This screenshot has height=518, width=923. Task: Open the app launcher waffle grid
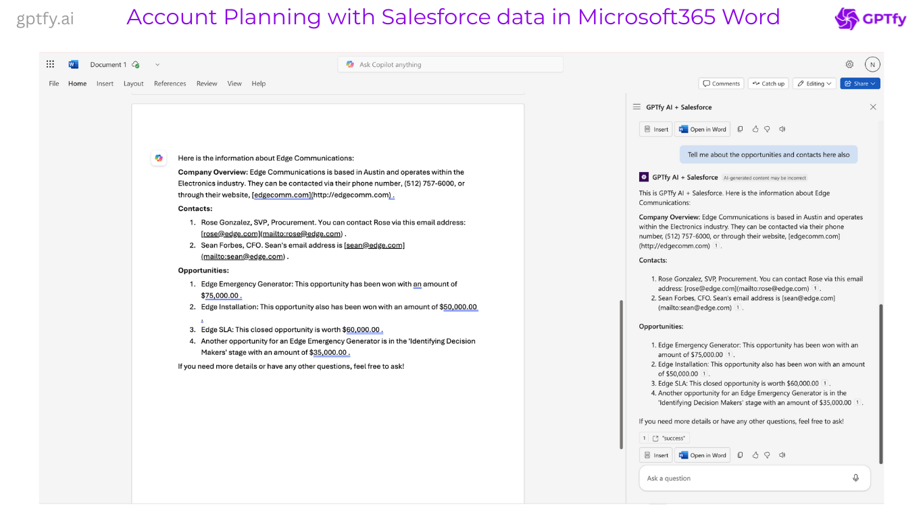(50, 65)
